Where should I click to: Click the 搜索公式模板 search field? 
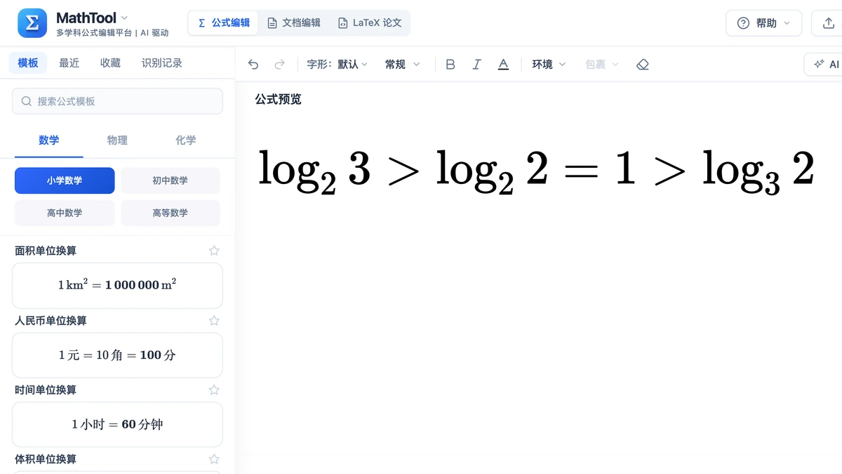tap(117, 101)
